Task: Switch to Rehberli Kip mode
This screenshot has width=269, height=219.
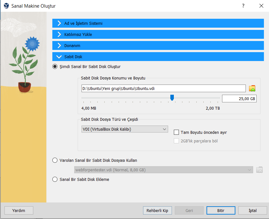Action: click(157, 210)
